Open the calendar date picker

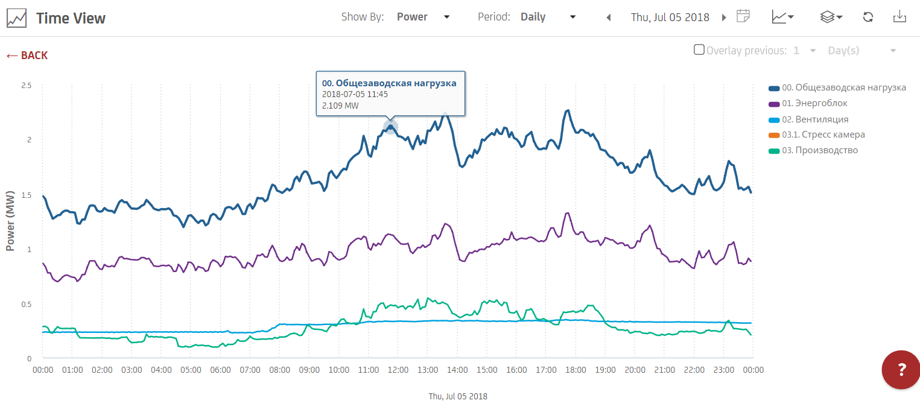pyautogui.click(x=743, y=16)
